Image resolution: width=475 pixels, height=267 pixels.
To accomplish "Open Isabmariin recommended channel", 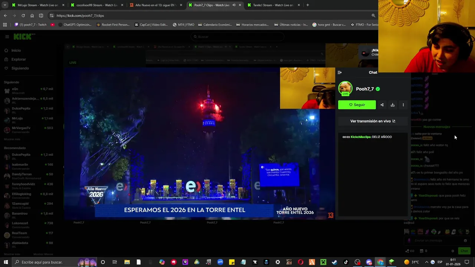I will point(28,166).
